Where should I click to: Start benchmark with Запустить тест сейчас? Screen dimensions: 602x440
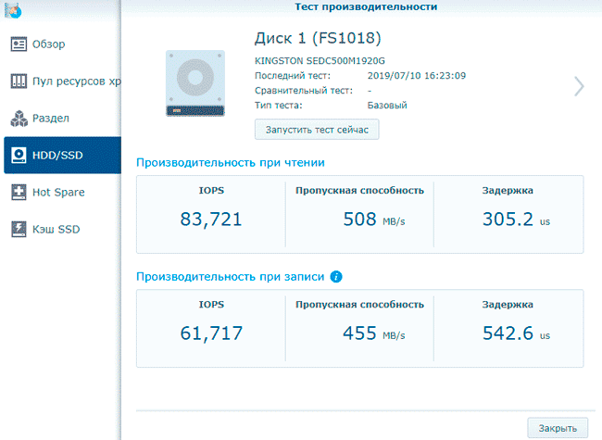317,130
